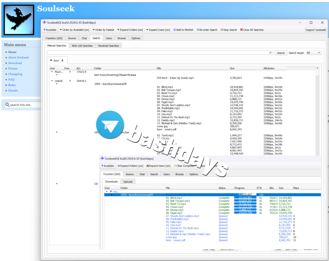Image resolution: width=329 pixels, height=261 pixels.
Task: Click the Add to Wishlist toolbar icon
Action: point(175,30)
